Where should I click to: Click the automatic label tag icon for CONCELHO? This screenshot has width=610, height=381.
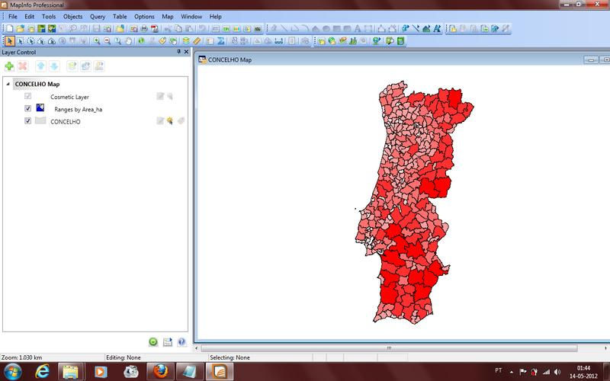click(x=181, y=121)
